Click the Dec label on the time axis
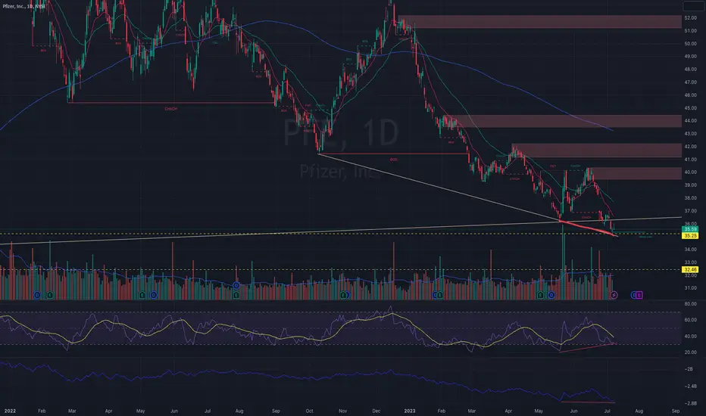This screenshot has width=706, height=416. [376, 411]
